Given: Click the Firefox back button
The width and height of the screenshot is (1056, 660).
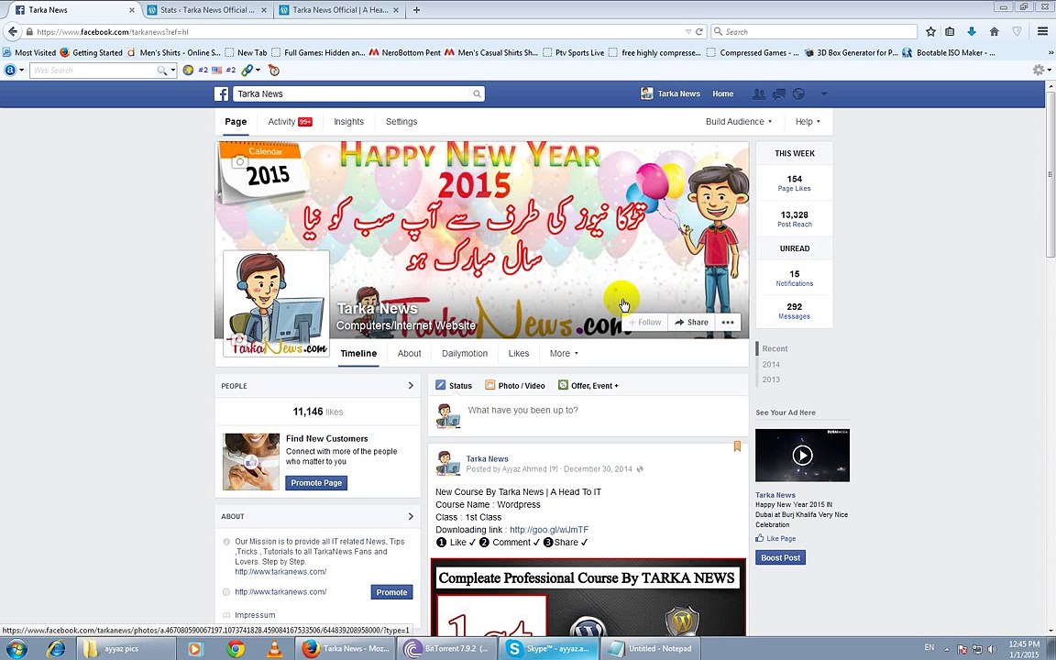Looking at the screenshot, I should (x=13, y=32).
